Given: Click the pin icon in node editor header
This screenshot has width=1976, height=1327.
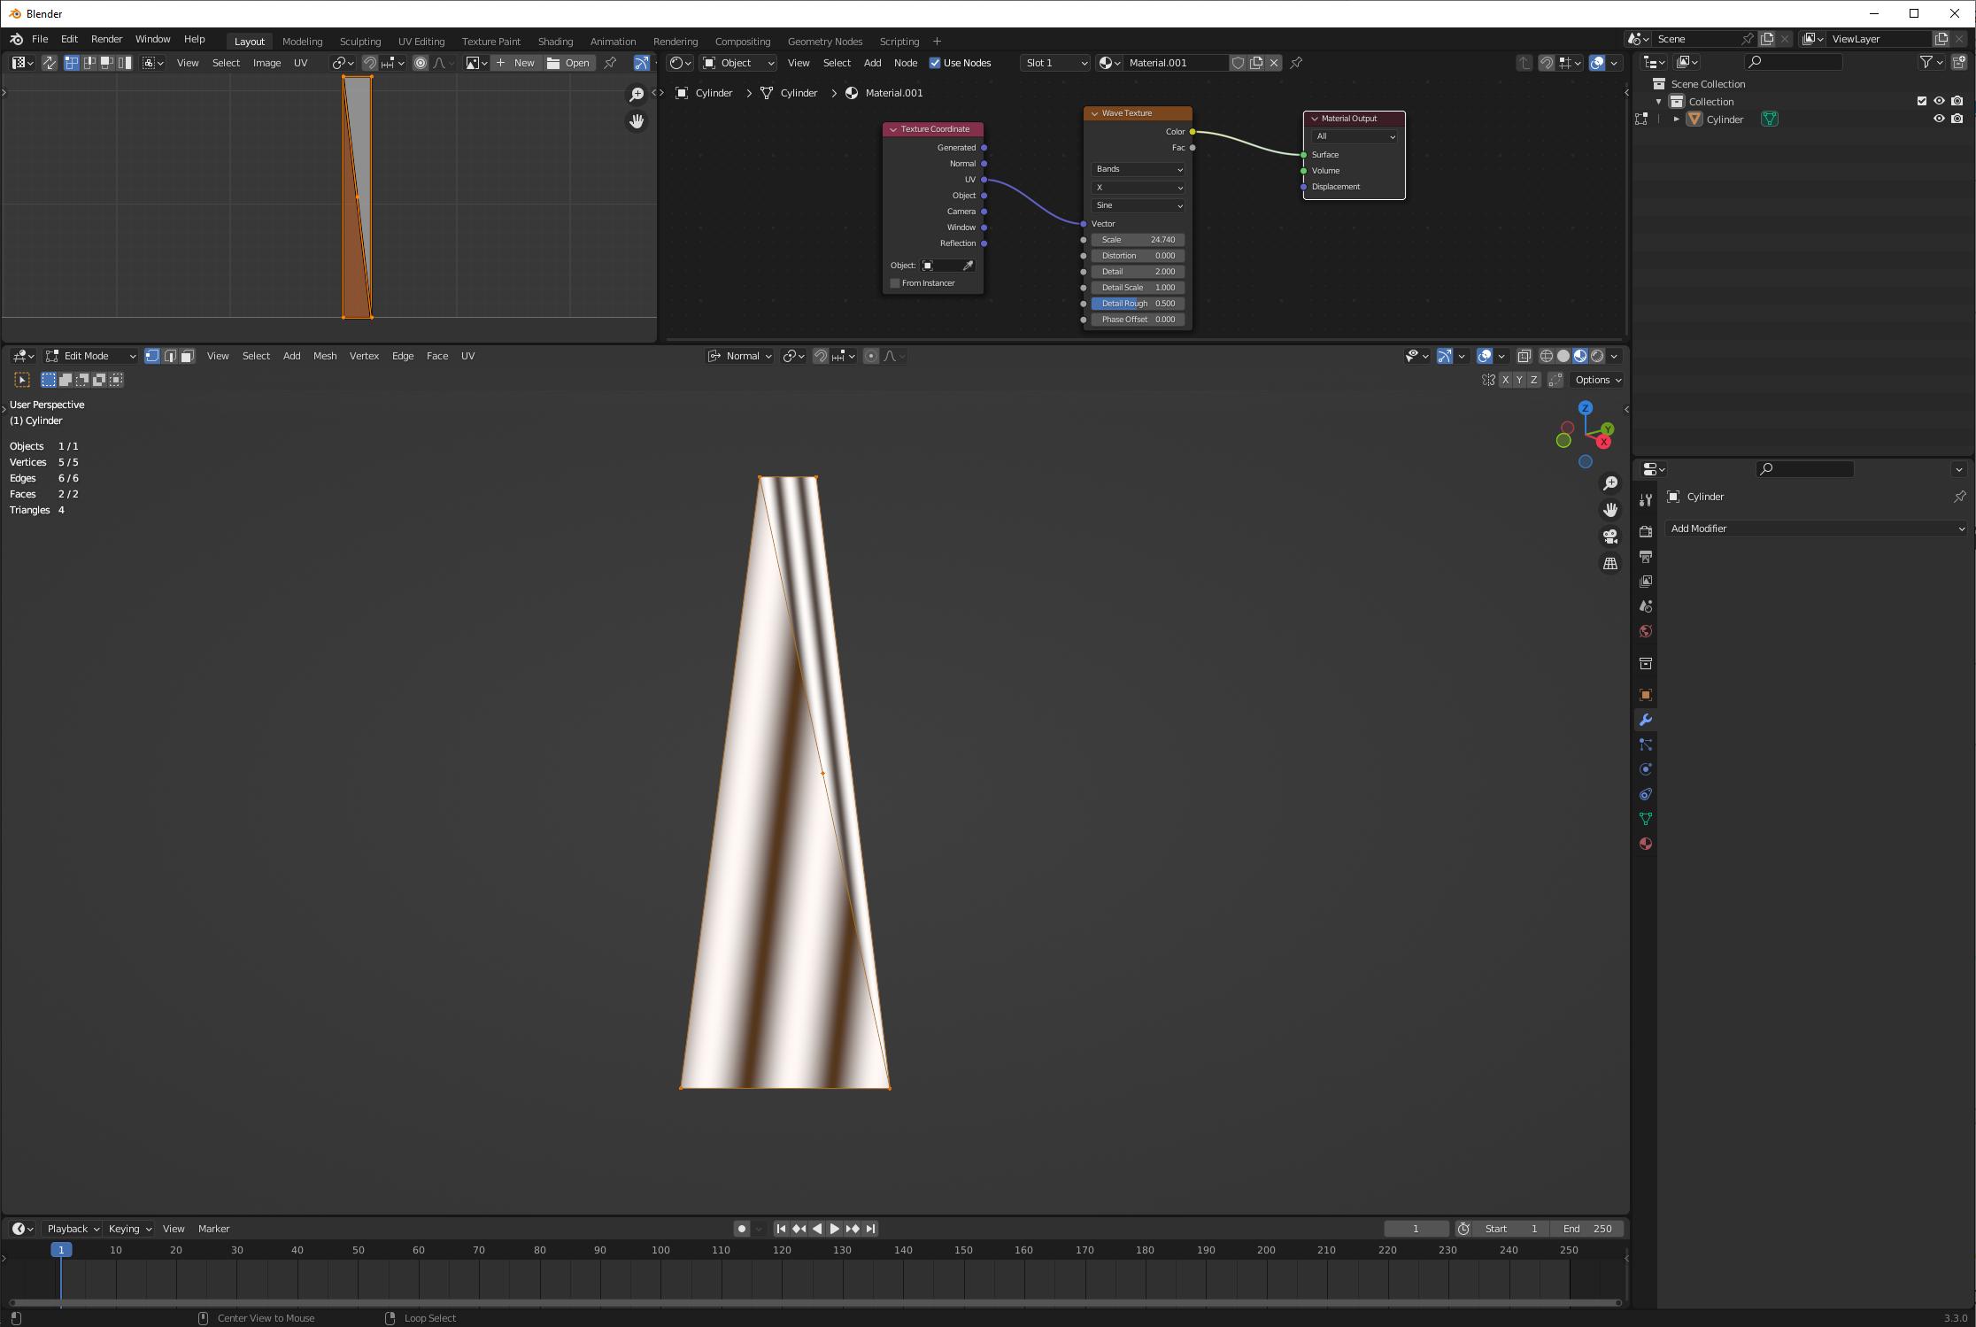Looking at the screenshot, I should coord(1296,63).
